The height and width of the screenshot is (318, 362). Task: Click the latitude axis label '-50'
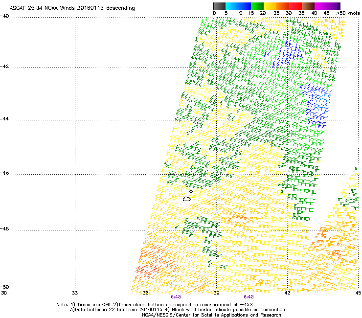coord(4,287)
